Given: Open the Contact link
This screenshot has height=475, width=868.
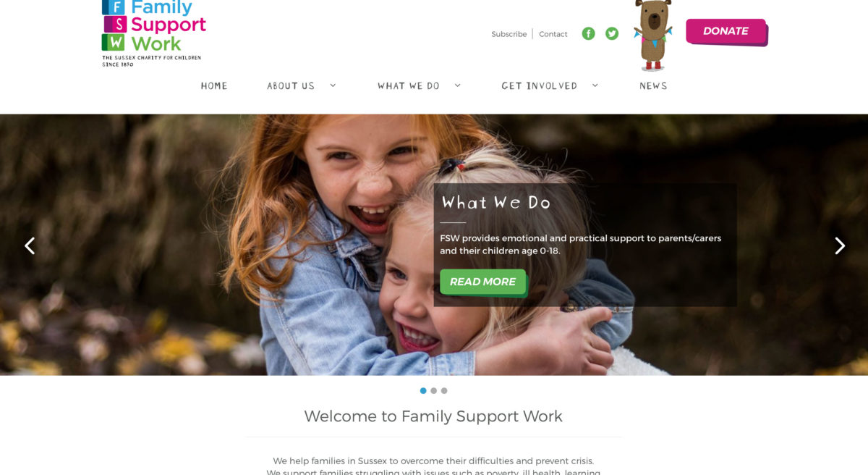Looking at the screenshot, I should coord(553,34).
